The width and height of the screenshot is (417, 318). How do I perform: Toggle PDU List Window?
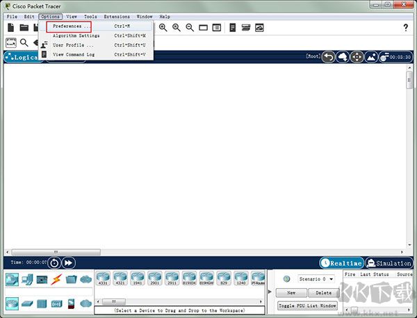pyautogui.click(x=307, y=306)
